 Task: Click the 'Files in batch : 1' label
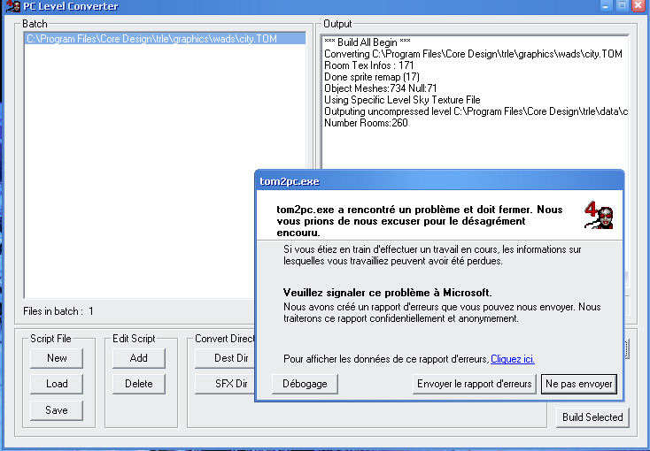[58, 311]
